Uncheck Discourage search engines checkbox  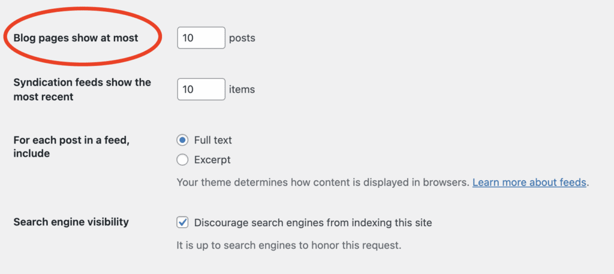click(x=182, y=223)
